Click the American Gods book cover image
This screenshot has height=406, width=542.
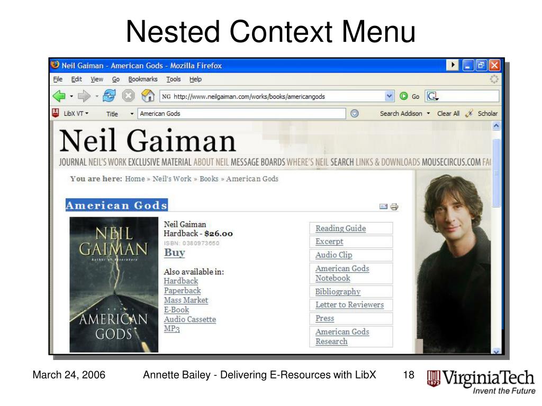point(114,284)
